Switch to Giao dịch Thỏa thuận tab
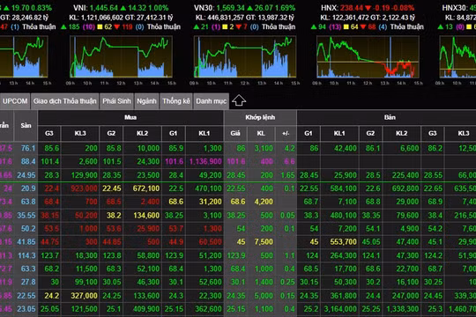 pos(64,101)
